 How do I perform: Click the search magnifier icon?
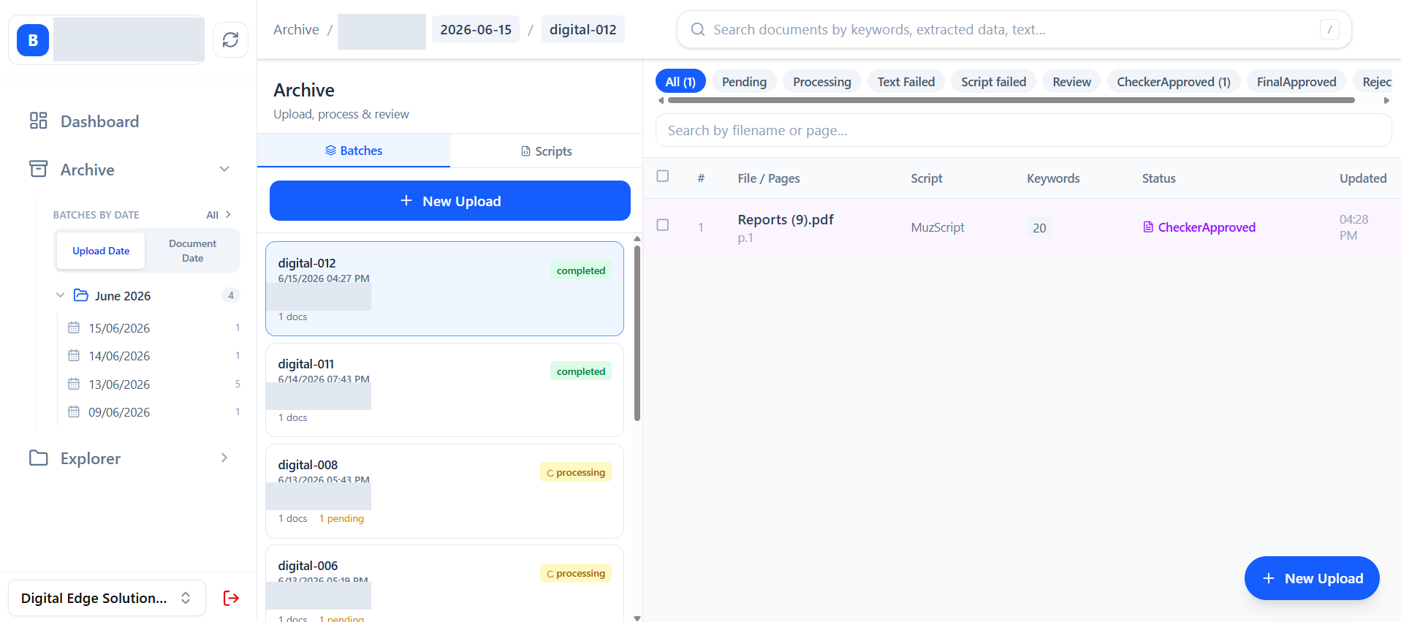pos(698,29)
